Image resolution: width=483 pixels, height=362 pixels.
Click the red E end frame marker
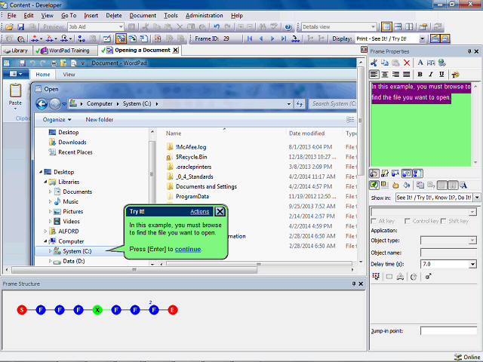(173, 310)
